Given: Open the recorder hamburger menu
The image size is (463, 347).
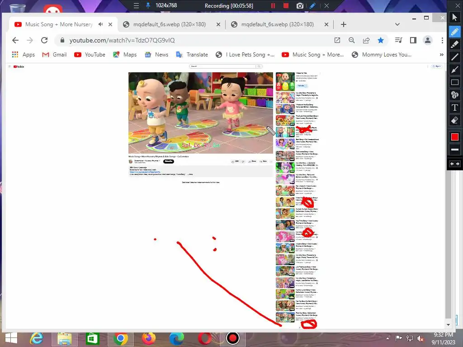Looking at the screenshot, I should pos(136,5).
